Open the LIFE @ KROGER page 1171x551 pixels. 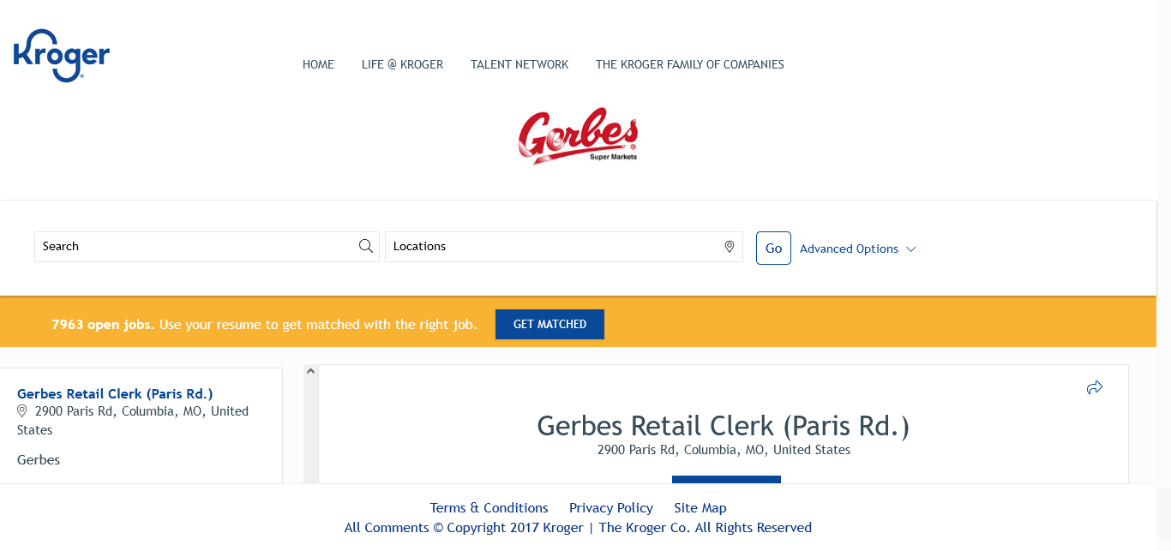pos(402,64)
